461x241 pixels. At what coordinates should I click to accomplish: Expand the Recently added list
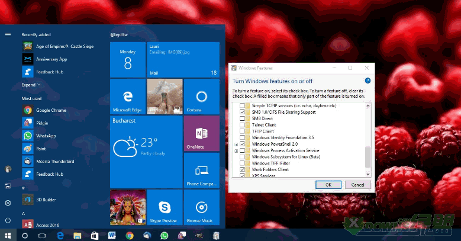coord(31,85)
